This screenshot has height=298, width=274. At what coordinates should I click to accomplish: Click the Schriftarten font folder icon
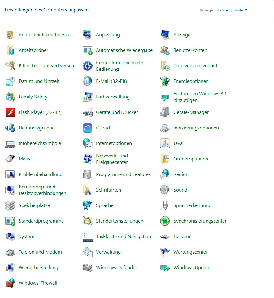(x=87, y=190)
